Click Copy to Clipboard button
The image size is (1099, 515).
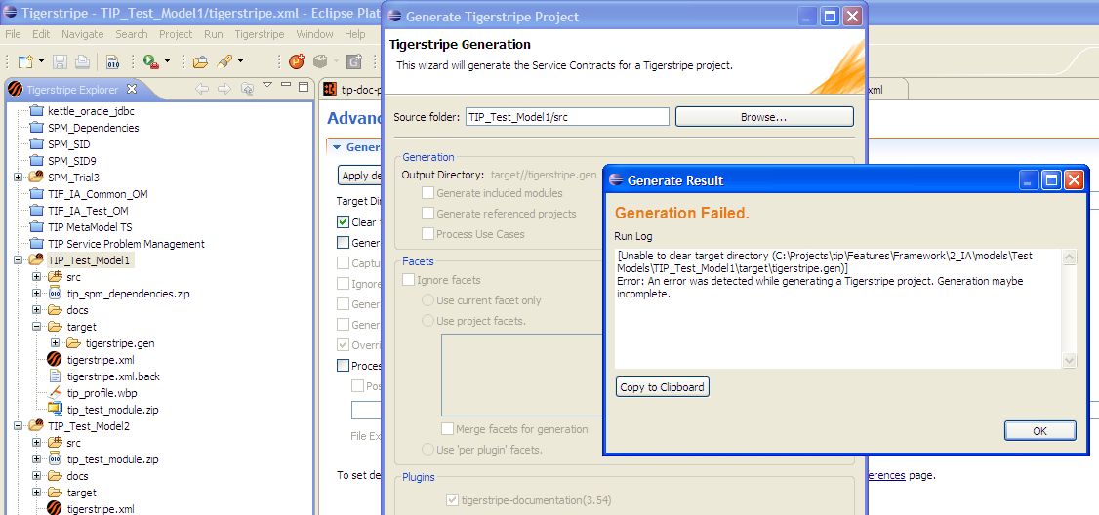(x=663, y=387)
